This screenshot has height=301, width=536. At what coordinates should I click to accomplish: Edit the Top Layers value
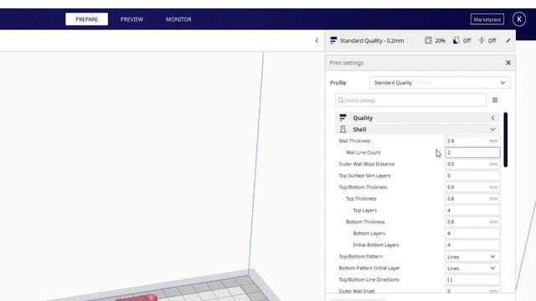coord(472,210)
